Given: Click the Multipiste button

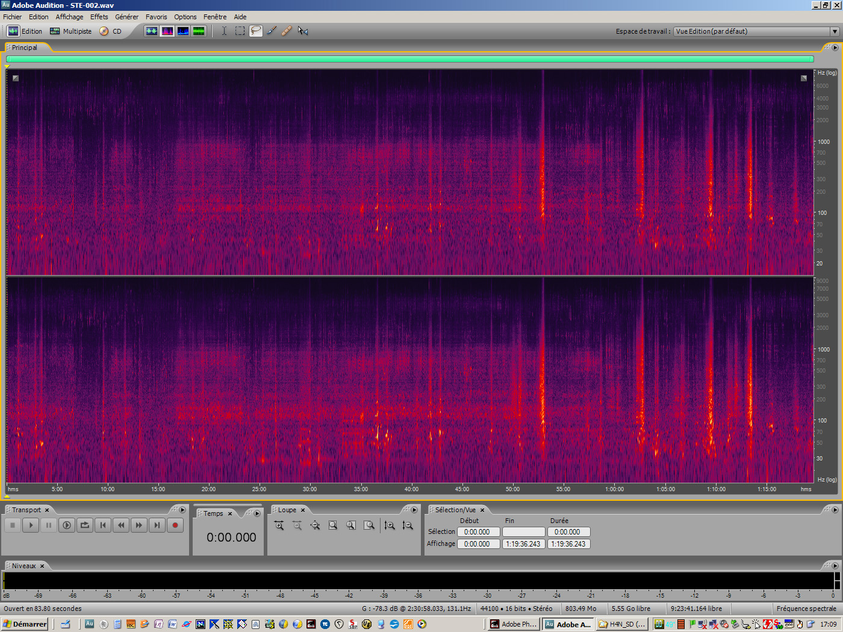Looking at the screenshot, I should pyautogui.click(x=70, y=31).
